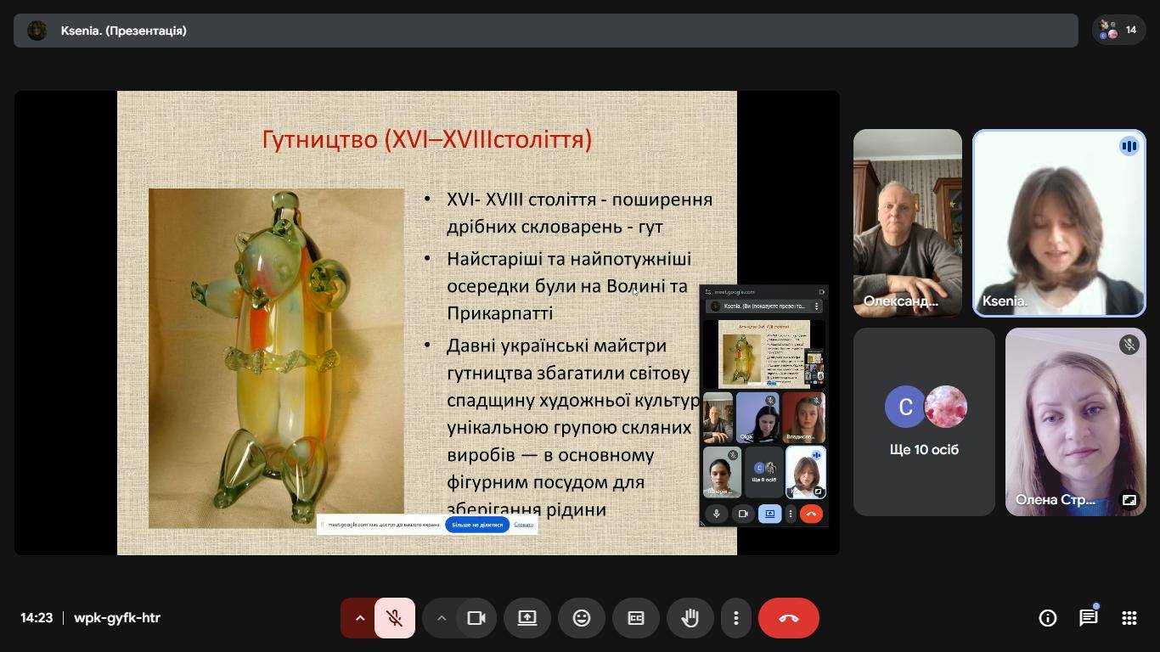Image resolution: width=1160 pixels, height=652 pixels.
Task: Click meeting code wpk-gyfk-htr
Action: coord(117,618)
